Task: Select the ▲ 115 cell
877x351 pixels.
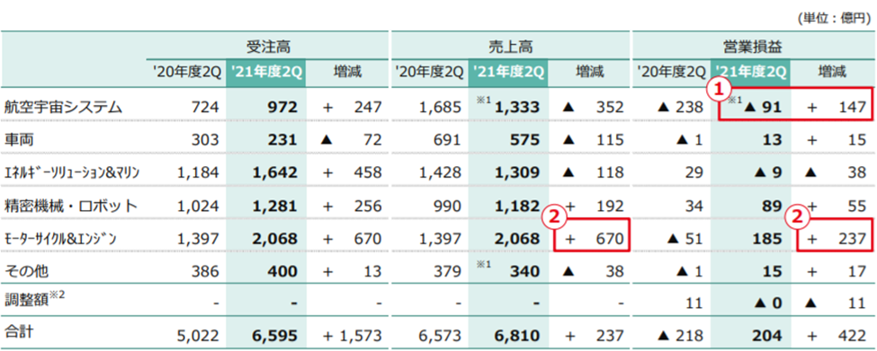Action: pos(592,140)
